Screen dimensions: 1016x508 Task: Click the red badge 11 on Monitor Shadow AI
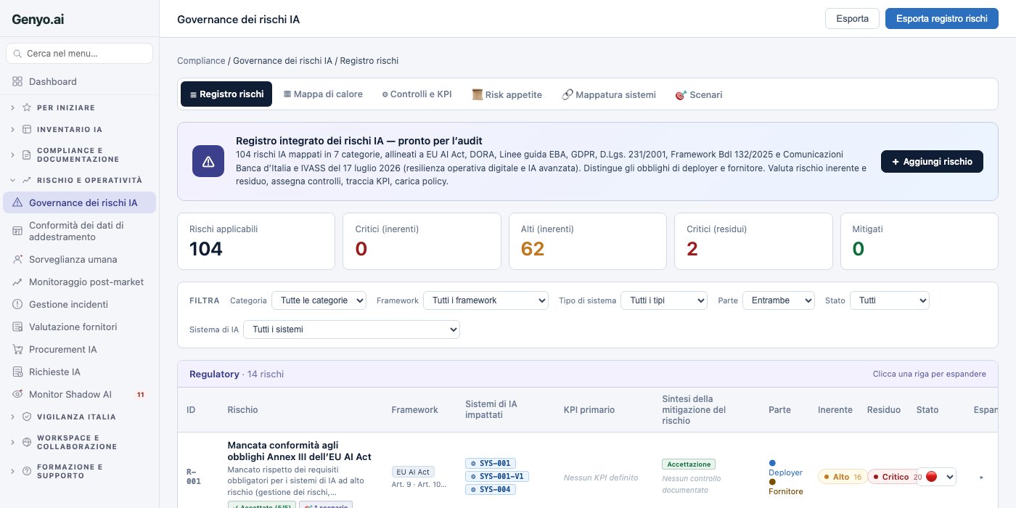coord(141,395)
